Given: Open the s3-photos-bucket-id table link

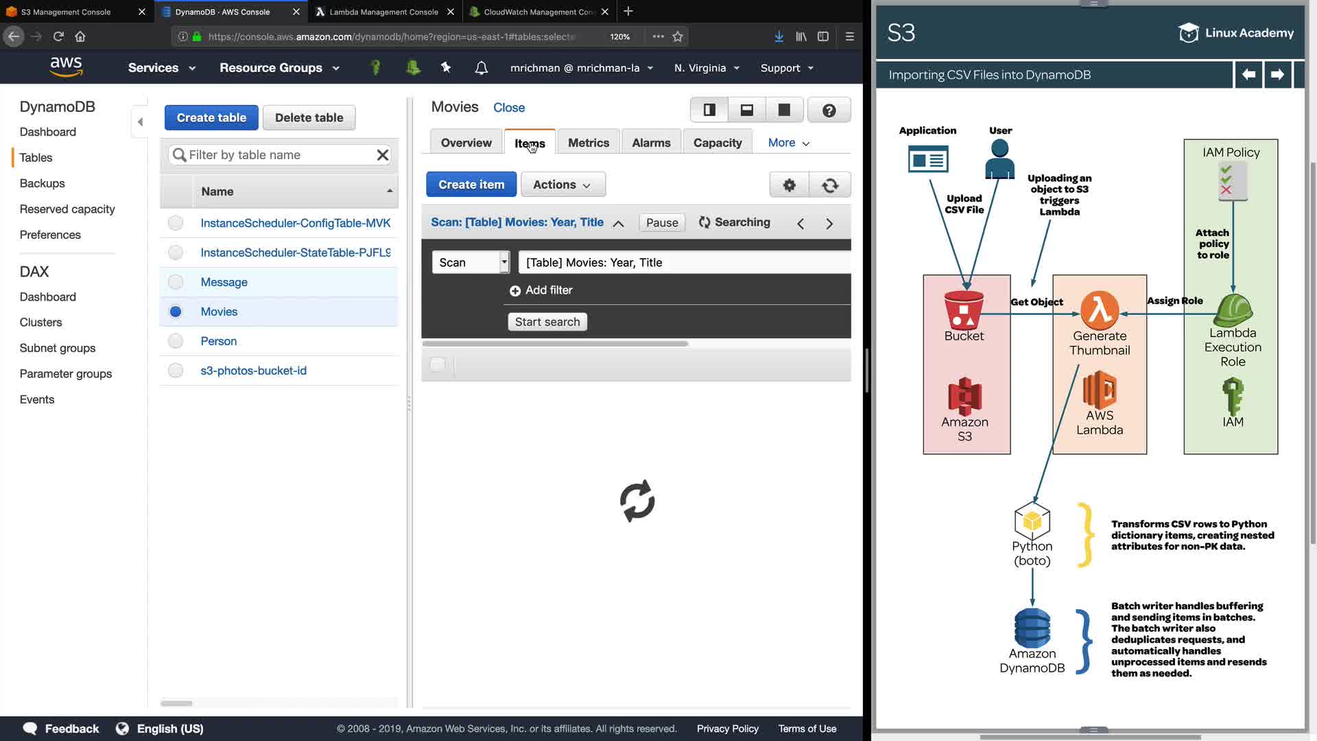Looking at the screenshot, I should point(253,370).
